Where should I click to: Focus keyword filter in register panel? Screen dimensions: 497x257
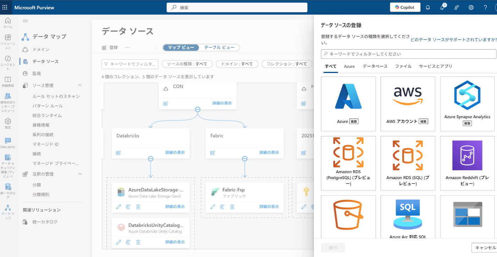pos(409,54)
